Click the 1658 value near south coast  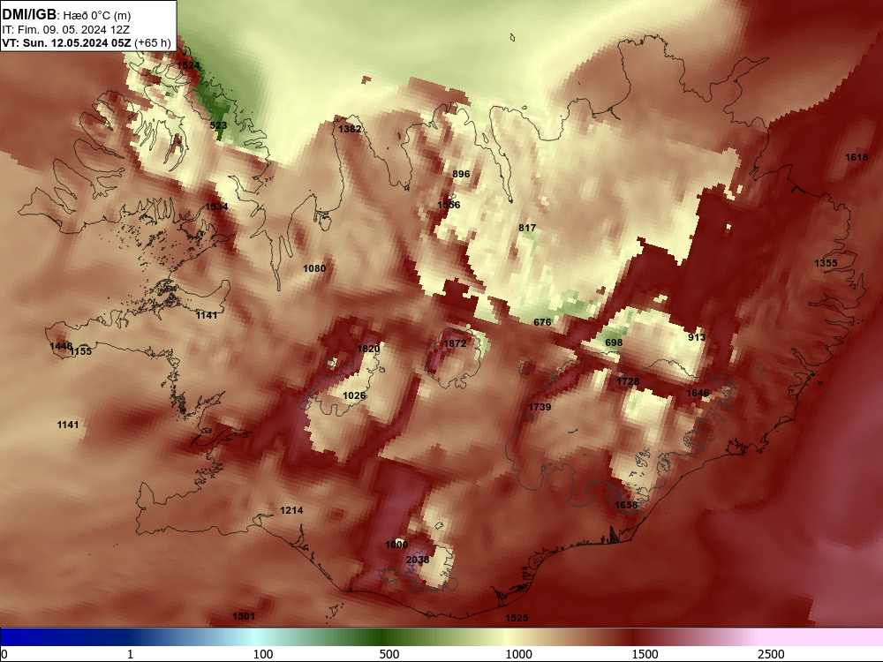pos(626,505)
